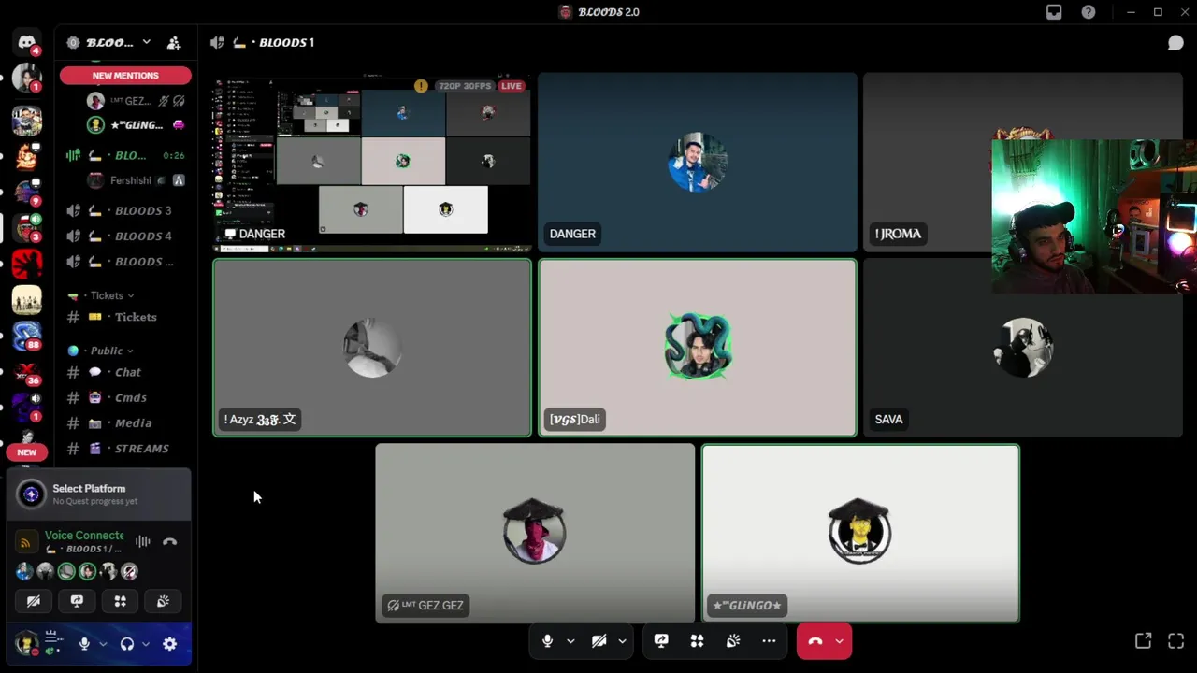
Task: Open the connected BLOO... voice channel showing 0:26
Action: [x=126, y=155]
